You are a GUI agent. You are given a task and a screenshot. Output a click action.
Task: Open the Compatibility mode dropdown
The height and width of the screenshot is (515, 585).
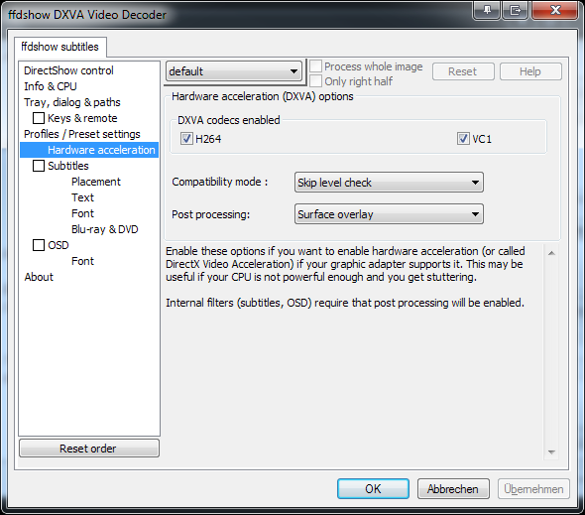[x=389, y=183]
